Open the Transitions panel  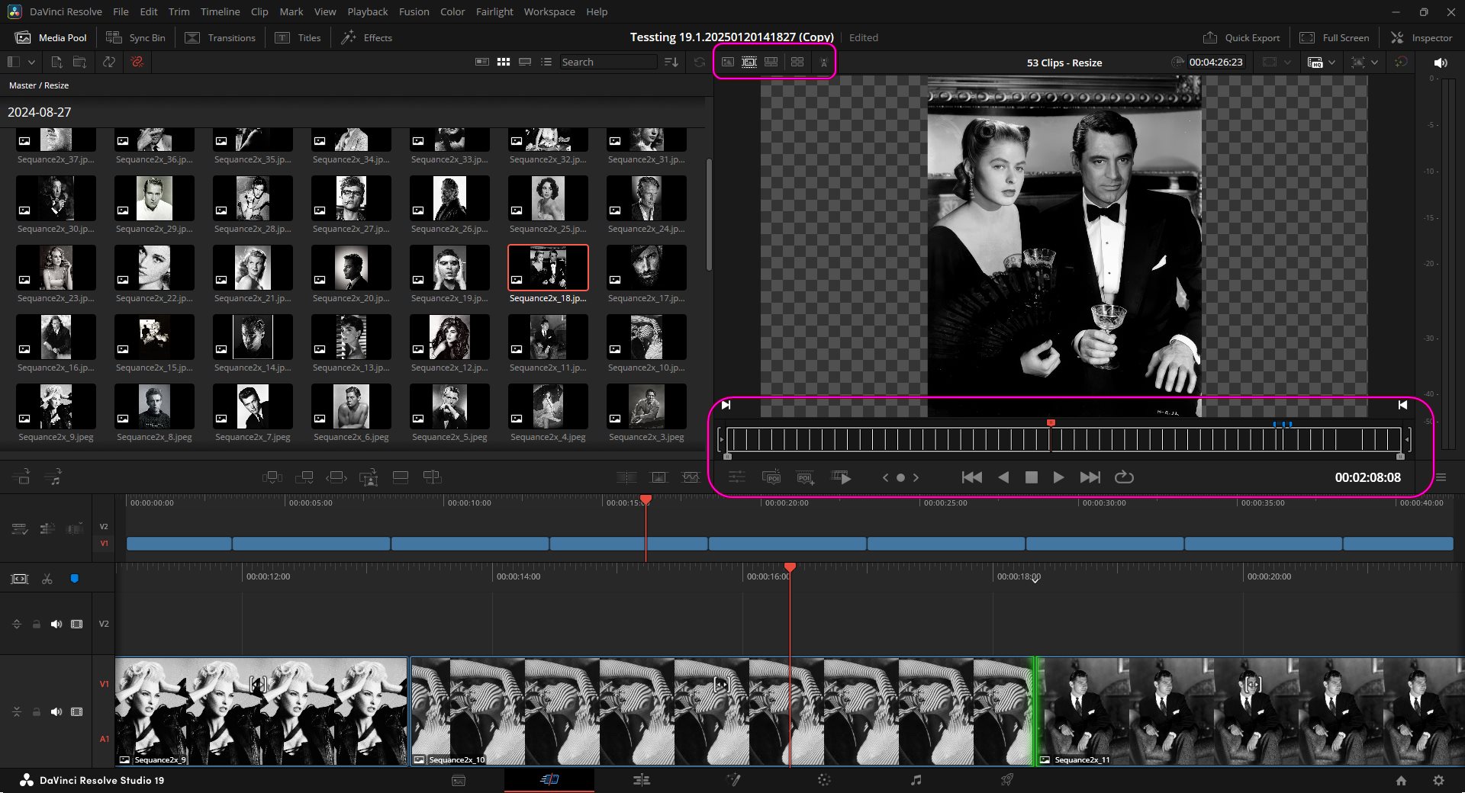coord(221,37)
